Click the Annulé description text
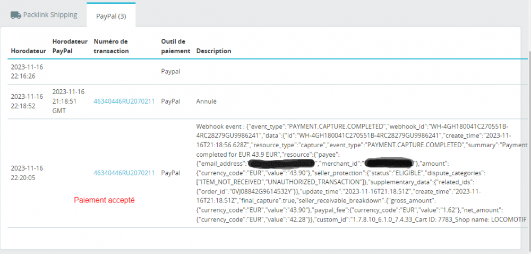The height and width of the screenshot is (254, 531). (x=207, y=100)
